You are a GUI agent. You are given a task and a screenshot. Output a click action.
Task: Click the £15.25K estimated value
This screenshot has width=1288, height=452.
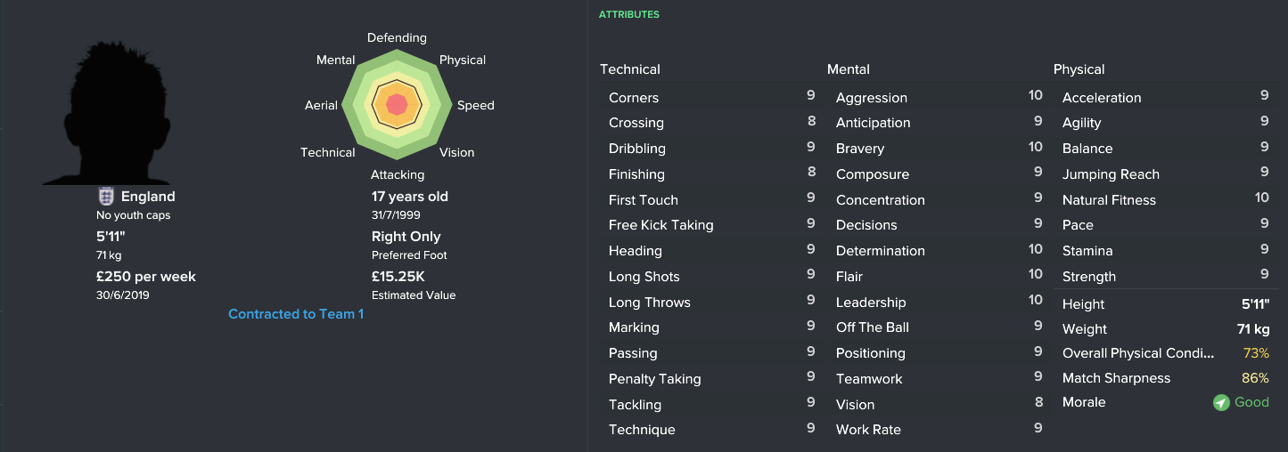coord(398,277)
